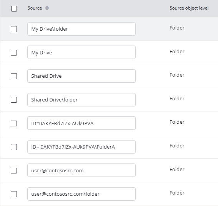The image size is (218, 206).
Task: Check the user@contososrc.com\folder row checkbox
Action: pyautogui.click(x=14, y=194)
